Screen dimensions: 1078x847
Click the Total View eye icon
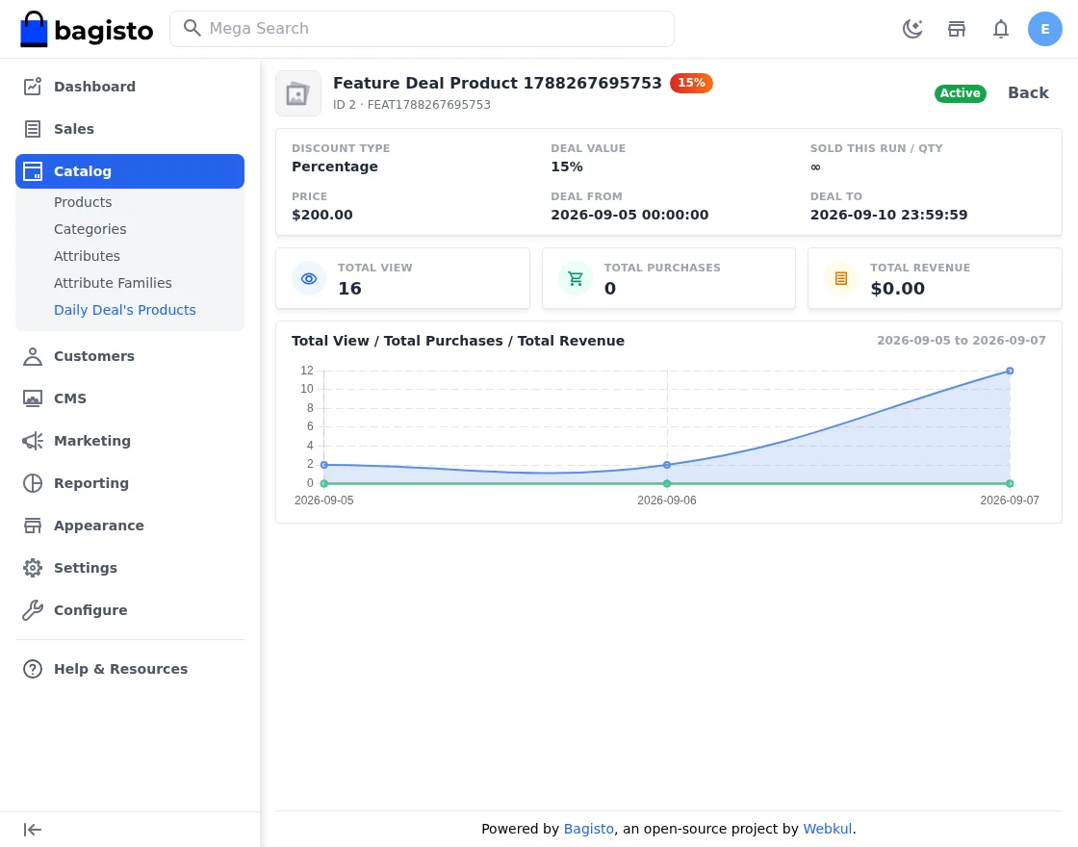(x=309, y=278)
